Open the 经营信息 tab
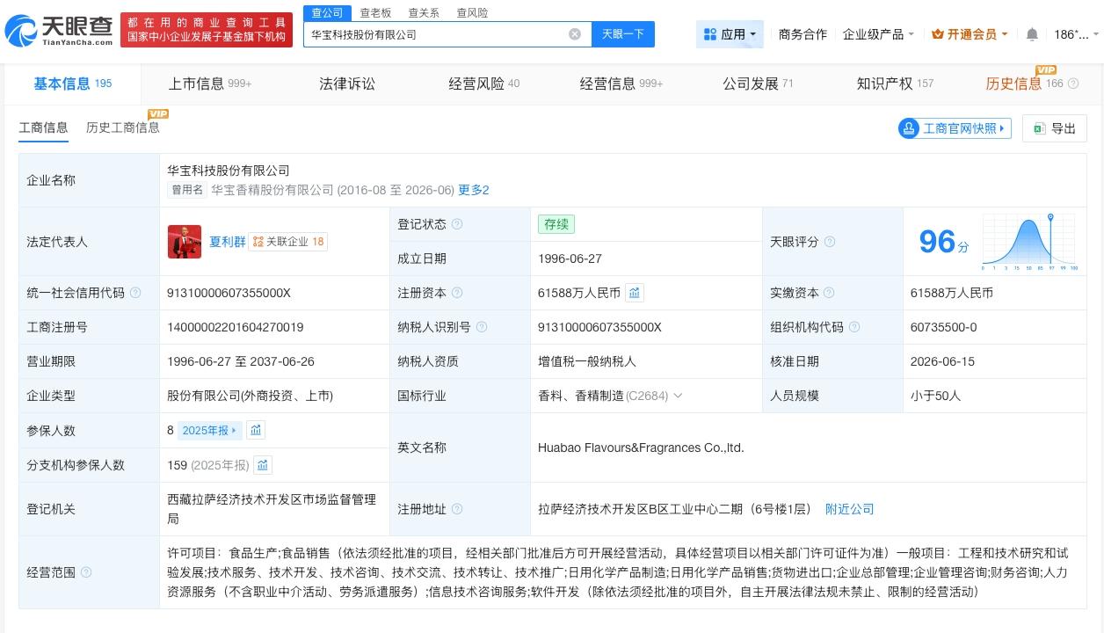The image size is (1104, 633). click(x=621, y=84)
